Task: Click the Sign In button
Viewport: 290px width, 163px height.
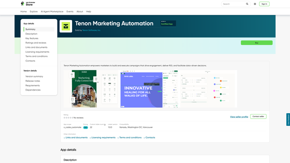Action: coord(264,4)
